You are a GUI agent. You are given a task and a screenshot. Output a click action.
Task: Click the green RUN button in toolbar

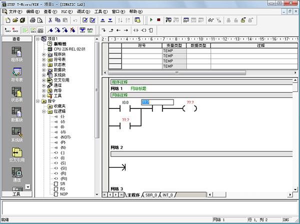151,20
